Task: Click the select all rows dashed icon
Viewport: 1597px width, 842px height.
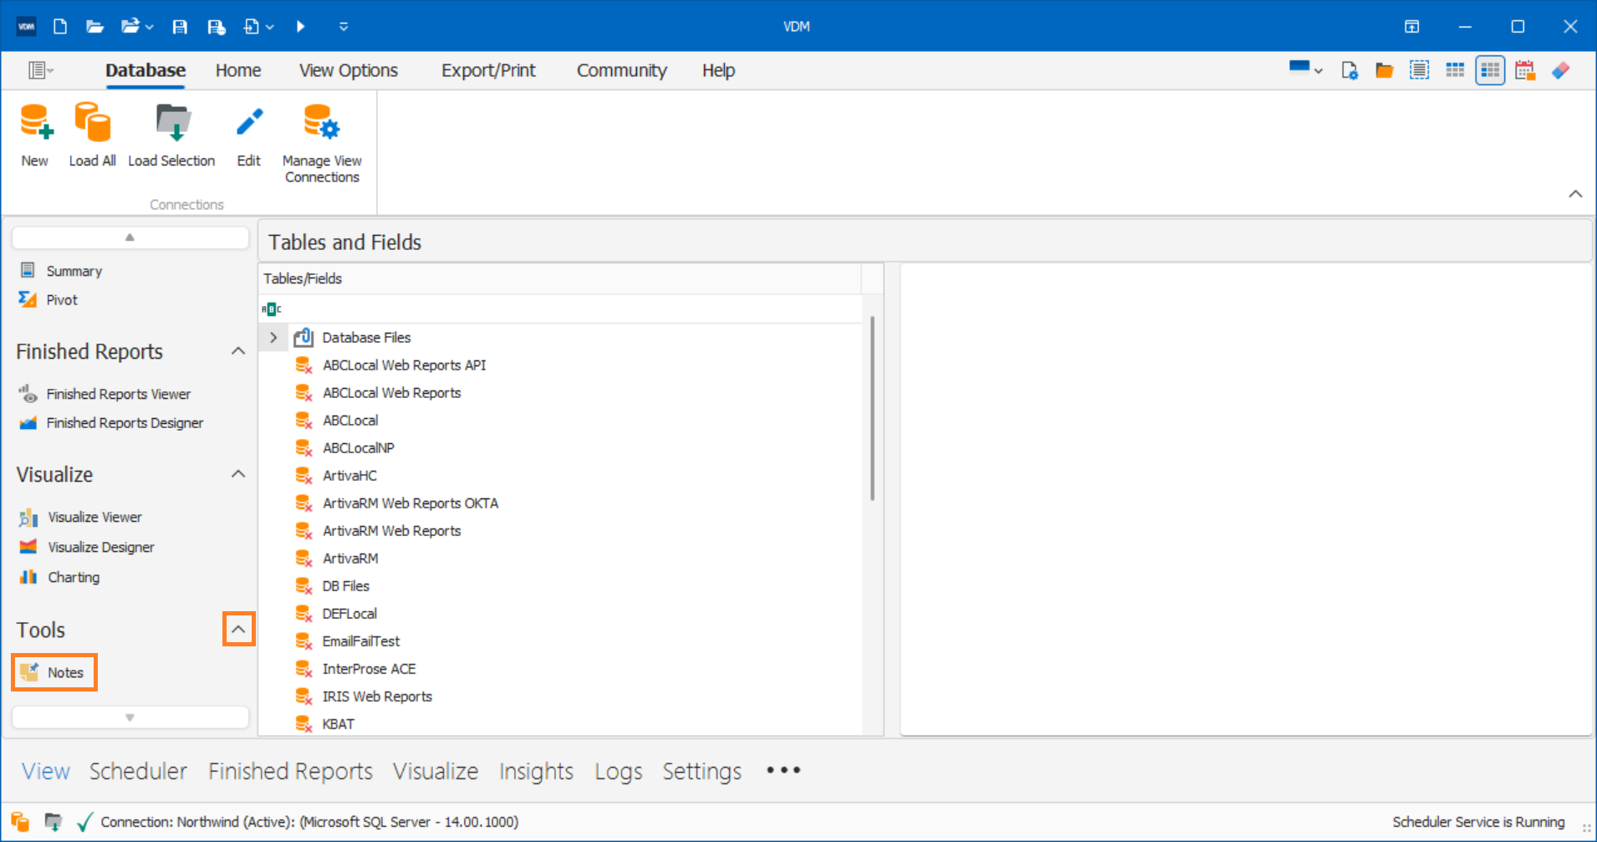Action: pos(1420,70)
